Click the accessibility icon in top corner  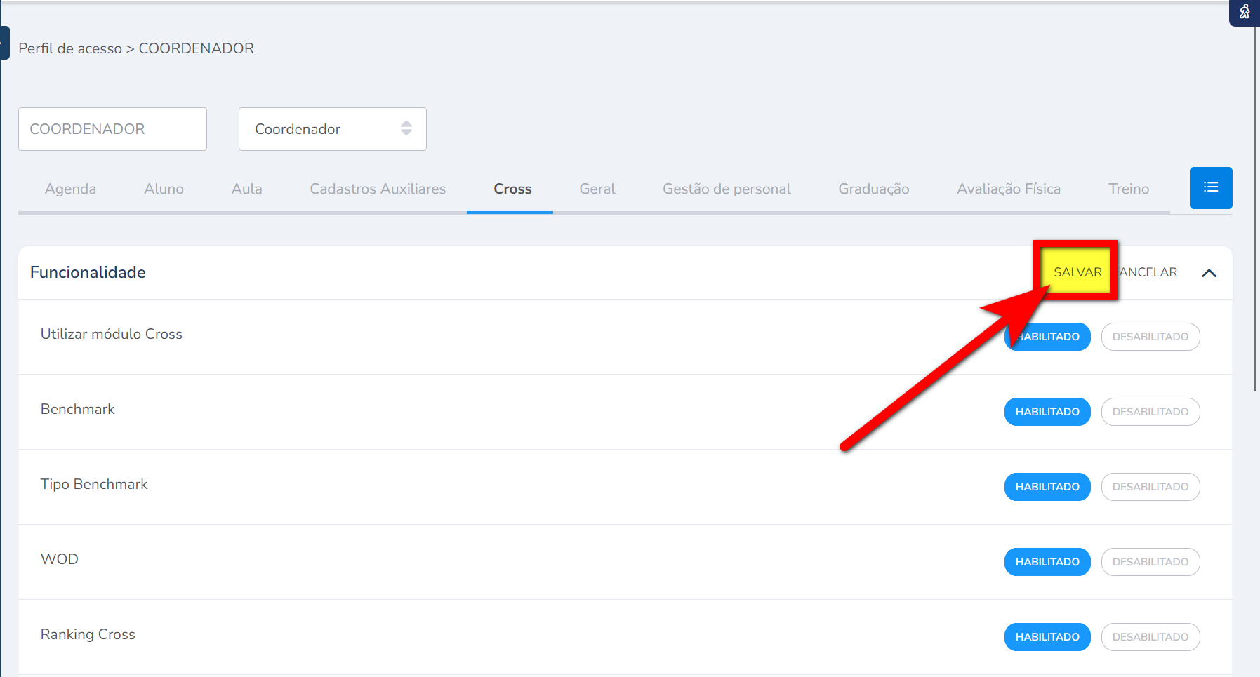click(x=1244, y=12)
